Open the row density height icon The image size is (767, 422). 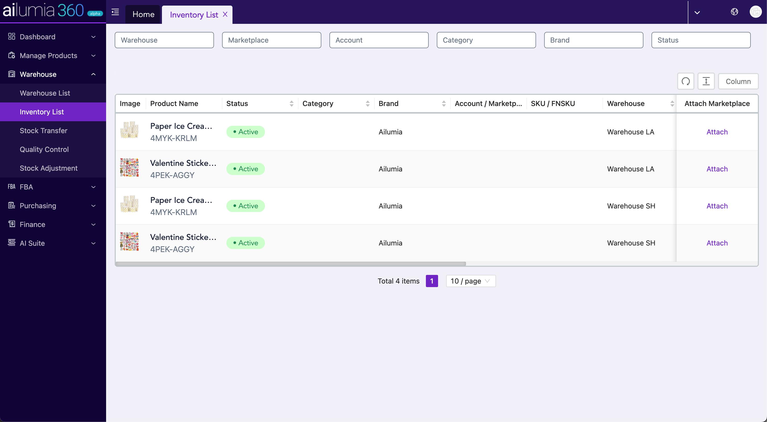(706, 81)
